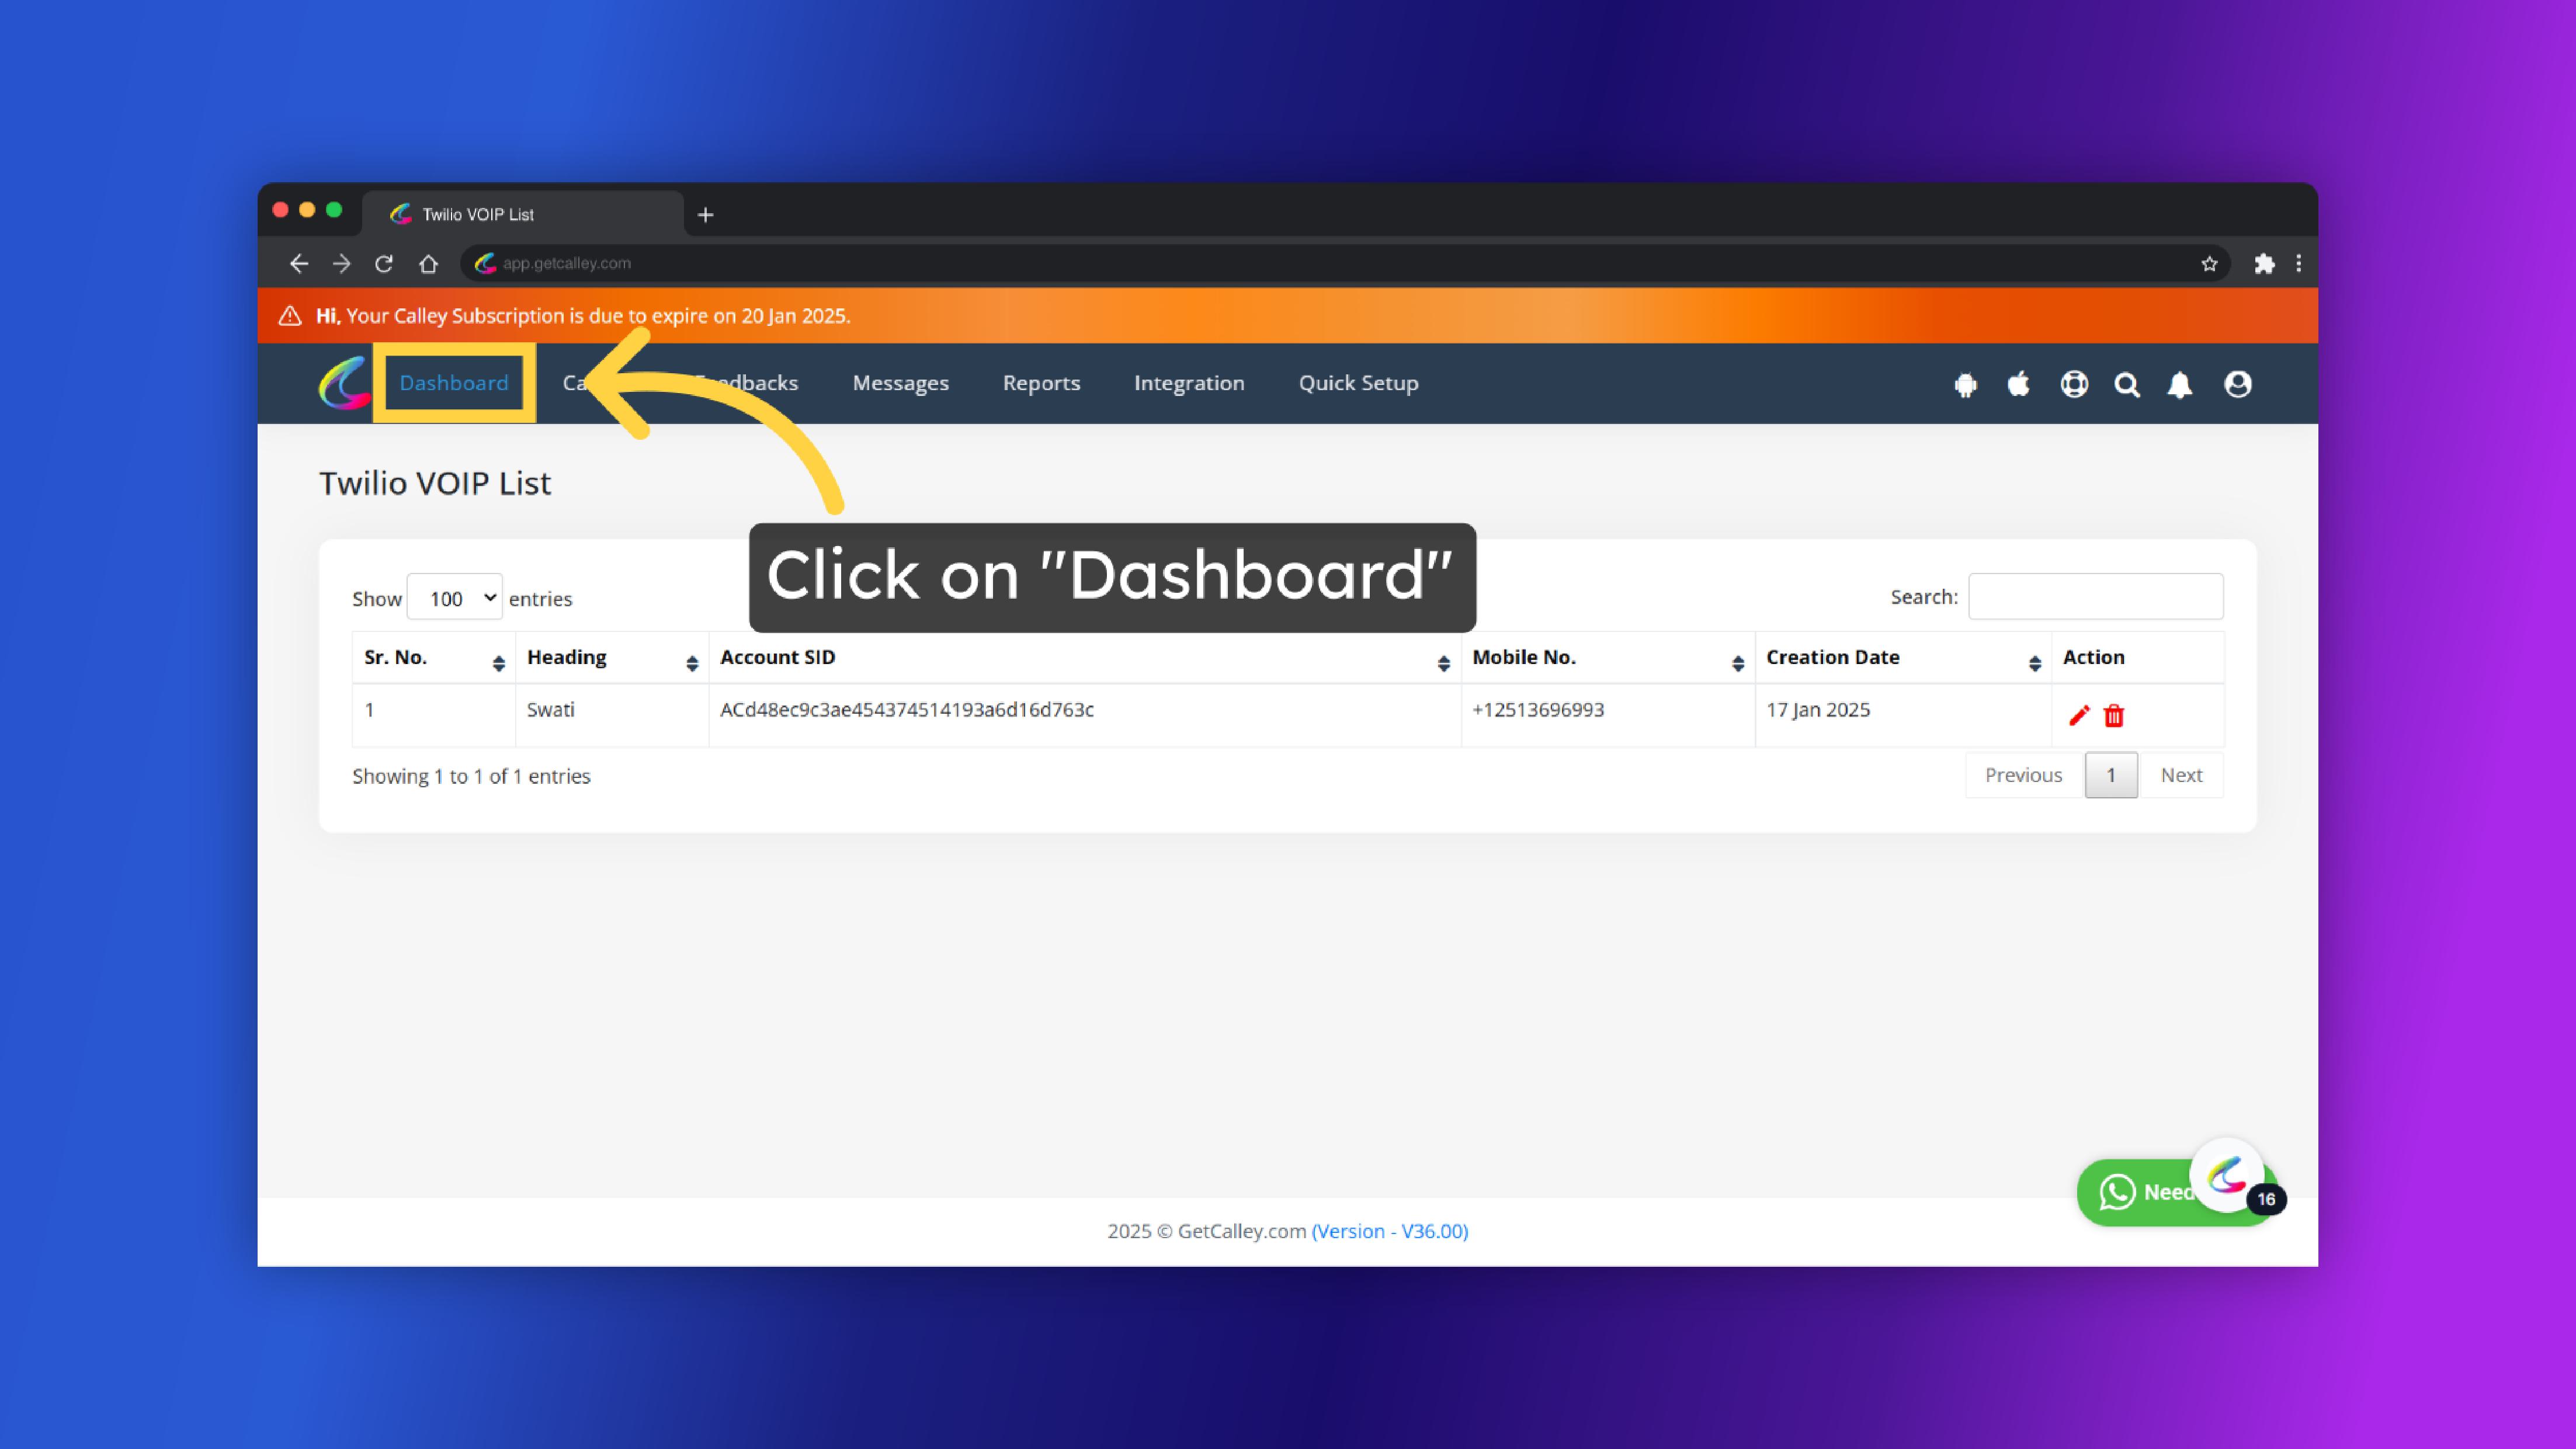This screenshot has width=2576, height=1449.
Task: Edit the Swati entry with pencil icon
Action: pyautogui.click(x=2079, y=715)
